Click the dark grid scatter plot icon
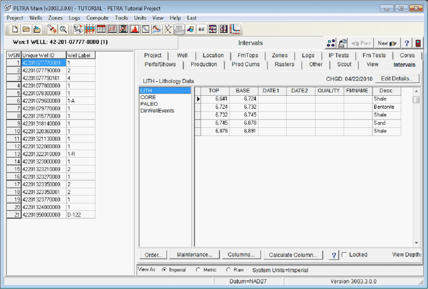Screen dimensions: 428x289 123,29
